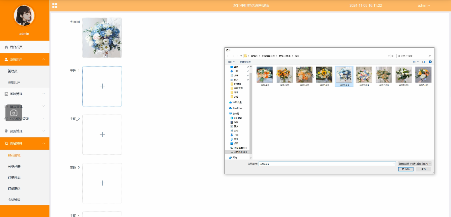The image size is (451, 217).
Task: Click the 主图_2 upload box
Action: click(x=102, y=135)
